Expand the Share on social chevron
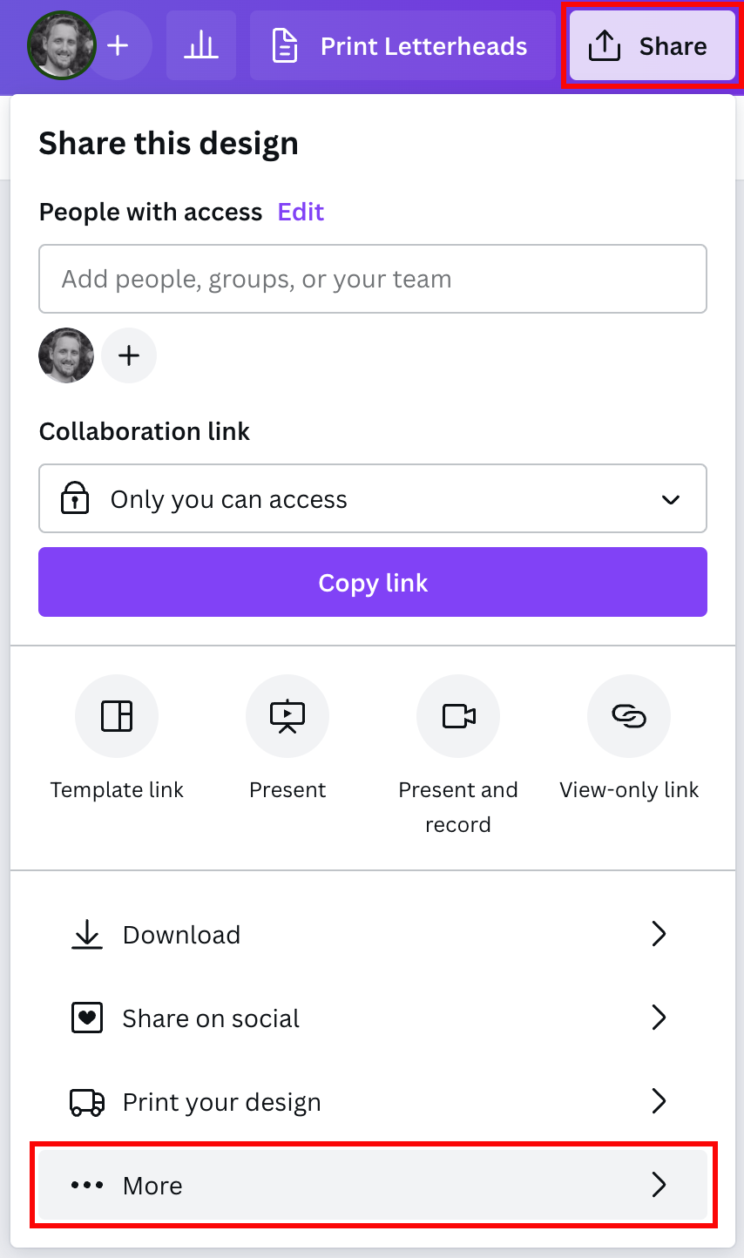Viewport: 744px width, 1258px height. (x=659, y=1018)
